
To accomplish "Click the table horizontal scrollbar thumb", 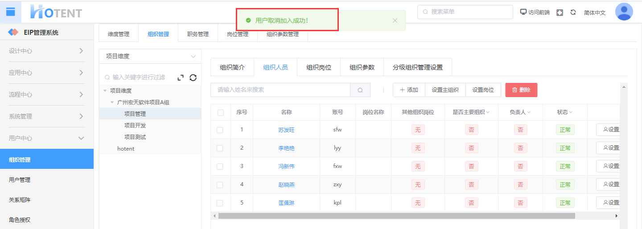I will point(397,216).
